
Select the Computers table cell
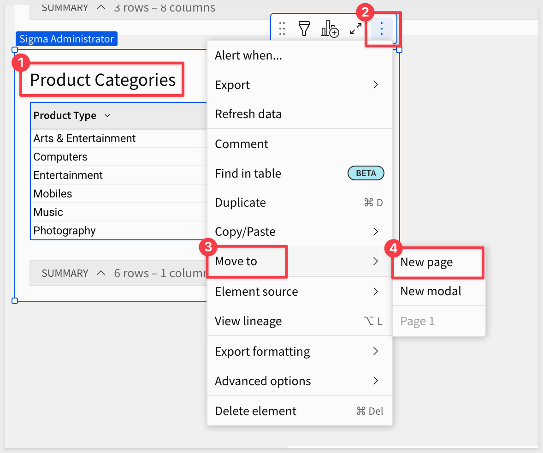[x=60, y=157]
